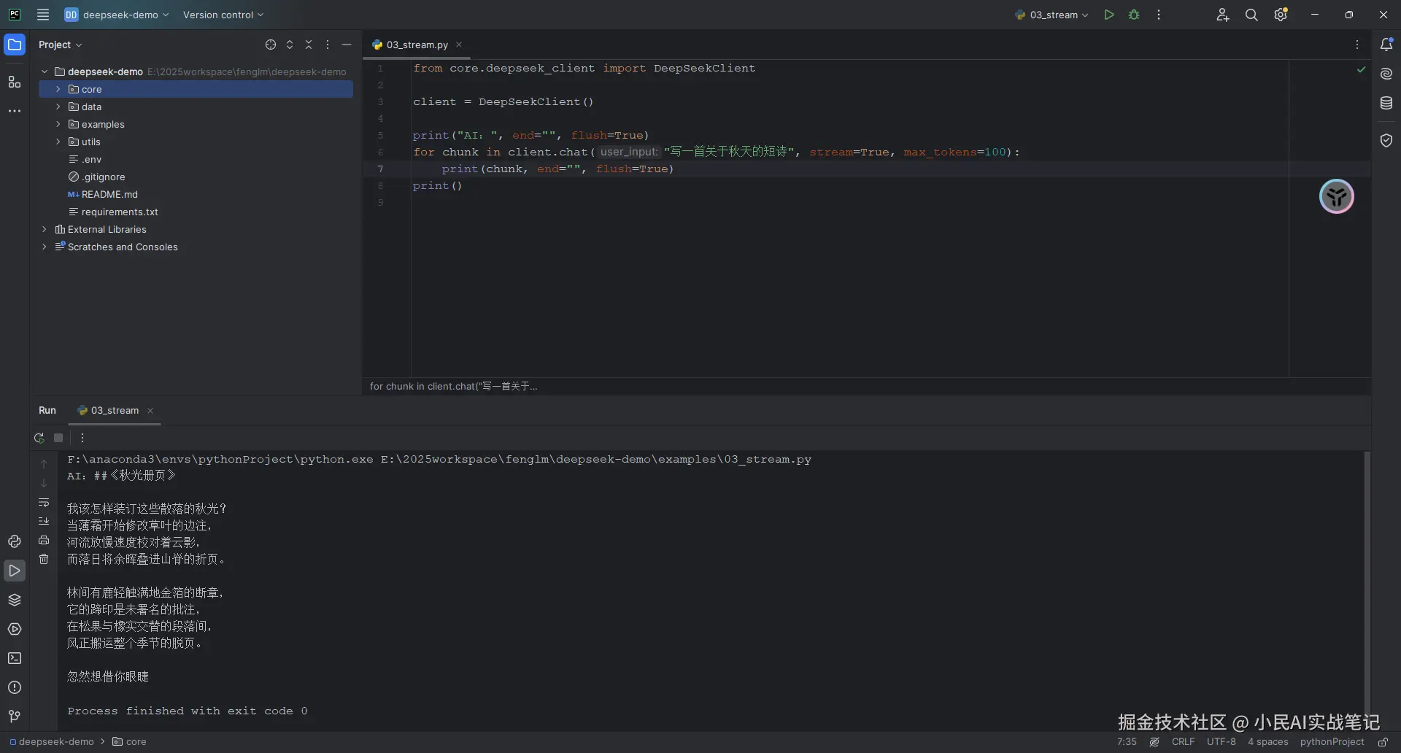Open Run toolbar more options

pos(82,438)
